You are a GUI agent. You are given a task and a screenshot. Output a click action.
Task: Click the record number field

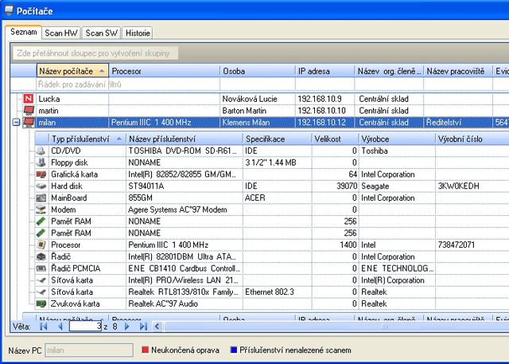[x=86, y=327]
